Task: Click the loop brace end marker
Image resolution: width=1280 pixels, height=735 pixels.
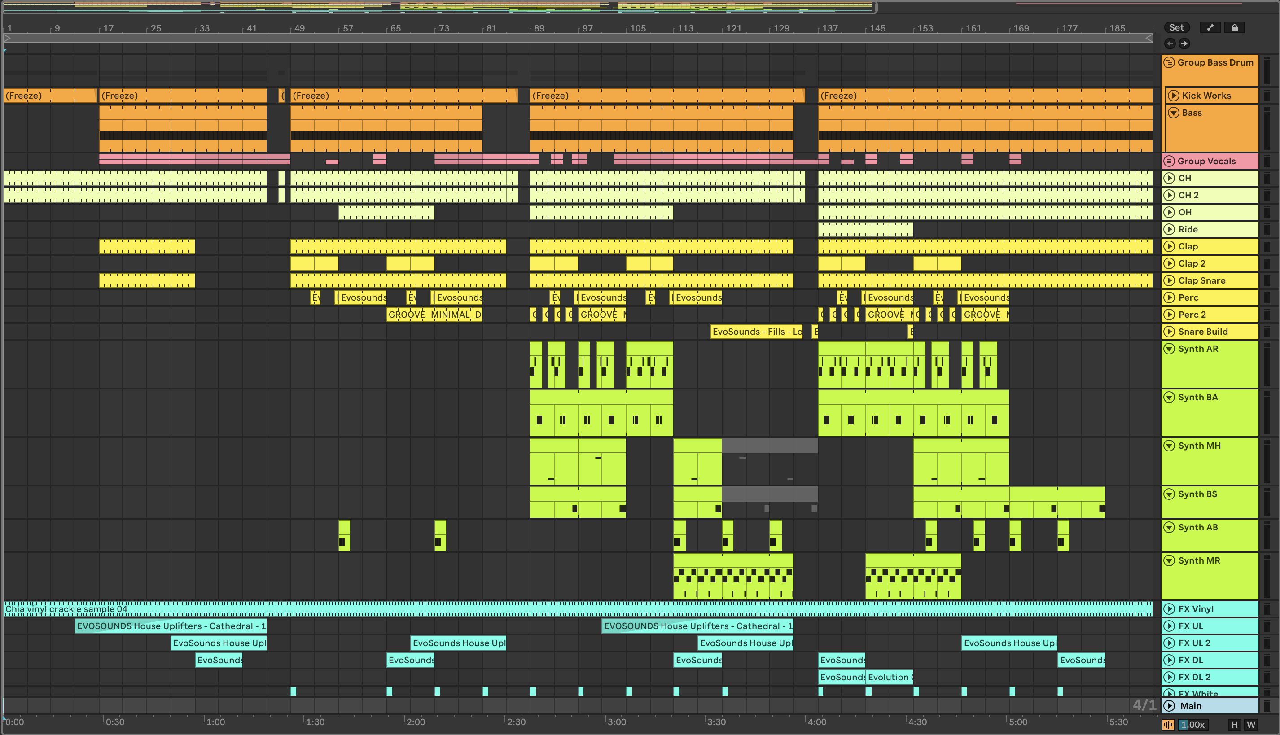Action: point(1148,39)
